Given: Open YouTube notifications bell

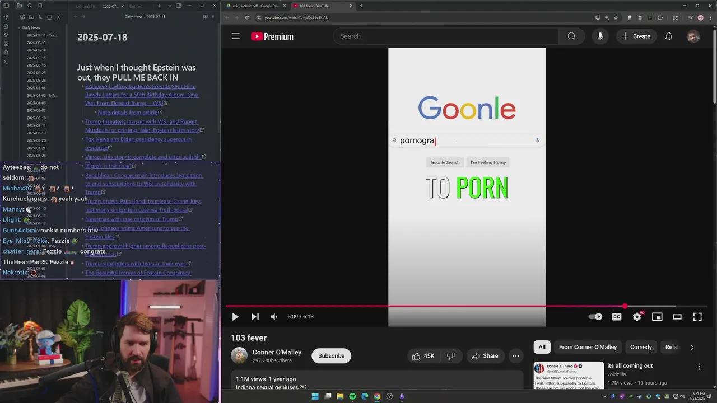Looking at the screenshot, I should click(x=669, y=36).
